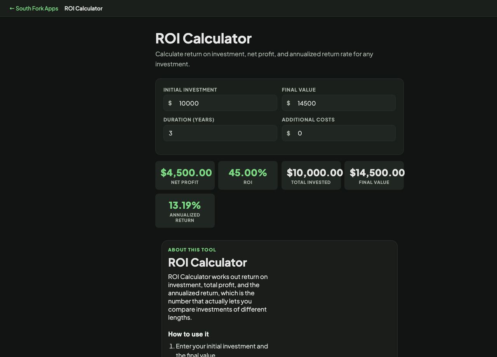Click the page subtitle starting 'Calculate return on investment'

(264, 59)
